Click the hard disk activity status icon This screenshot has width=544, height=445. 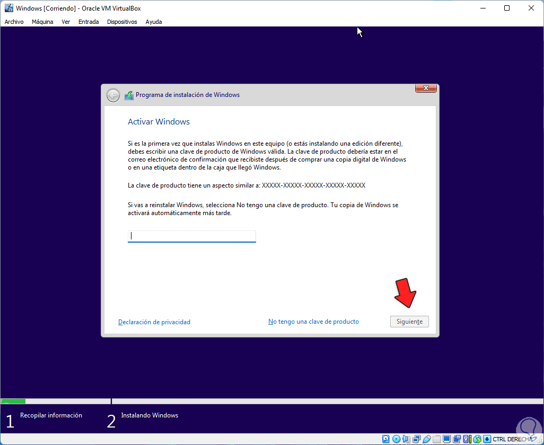pyautogui.click(x=386, y=439)
